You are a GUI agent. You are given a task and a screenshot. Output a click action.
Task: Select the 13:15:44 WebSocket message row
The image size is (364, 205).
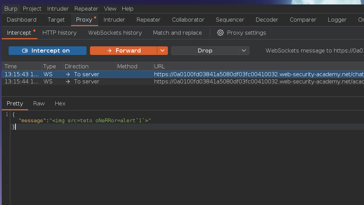pyautogui.click(x=183, y=81)
